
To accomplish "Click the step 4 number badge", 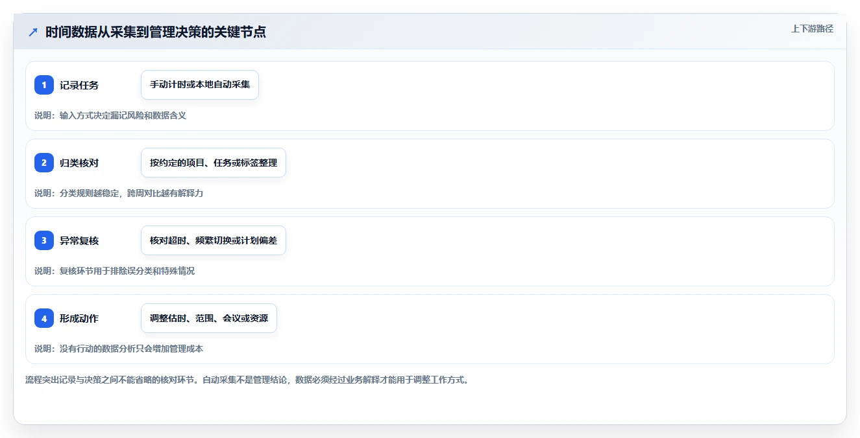I will pyautogui.click(x=44, y=318).
